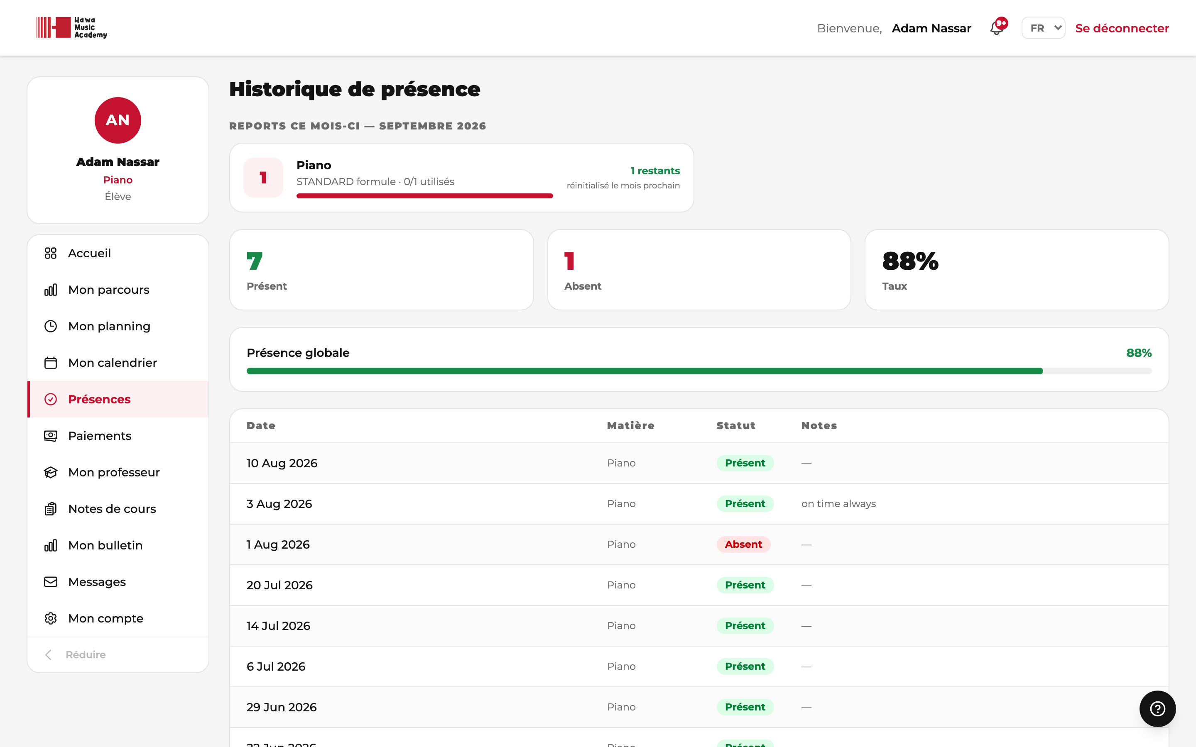
Task: Go to Accueil menu item
Action: coord(118,253)
